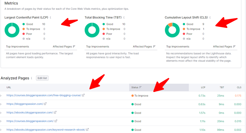Open external link icon beside bloggerspassion.com homepage

click(x=45, y=104)
